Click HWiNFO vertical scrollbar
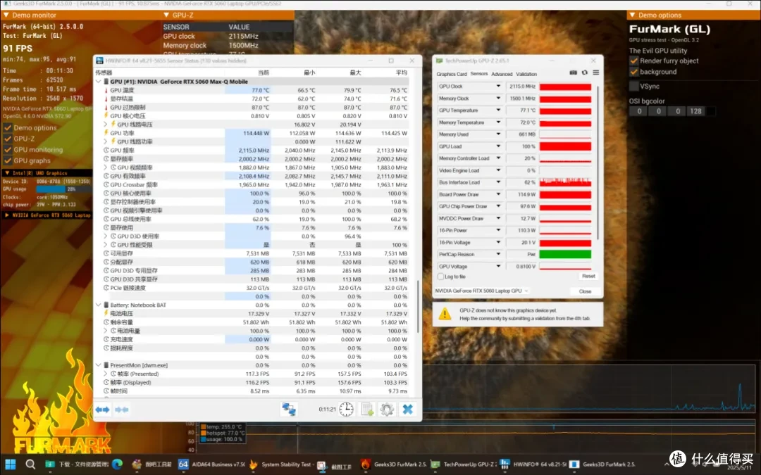The width and height of the screenshot is (761, 475). tap(418, 306)
